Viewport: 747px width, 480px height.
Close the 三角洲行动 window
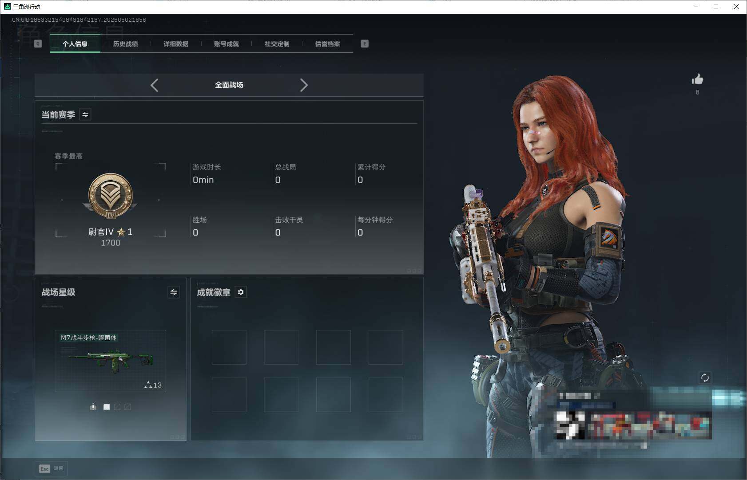point(736,7)
